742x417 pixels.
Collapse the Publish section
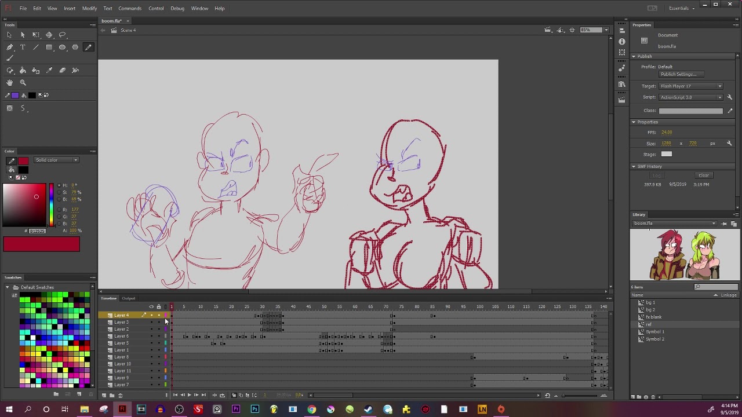(x=634, y=56)
